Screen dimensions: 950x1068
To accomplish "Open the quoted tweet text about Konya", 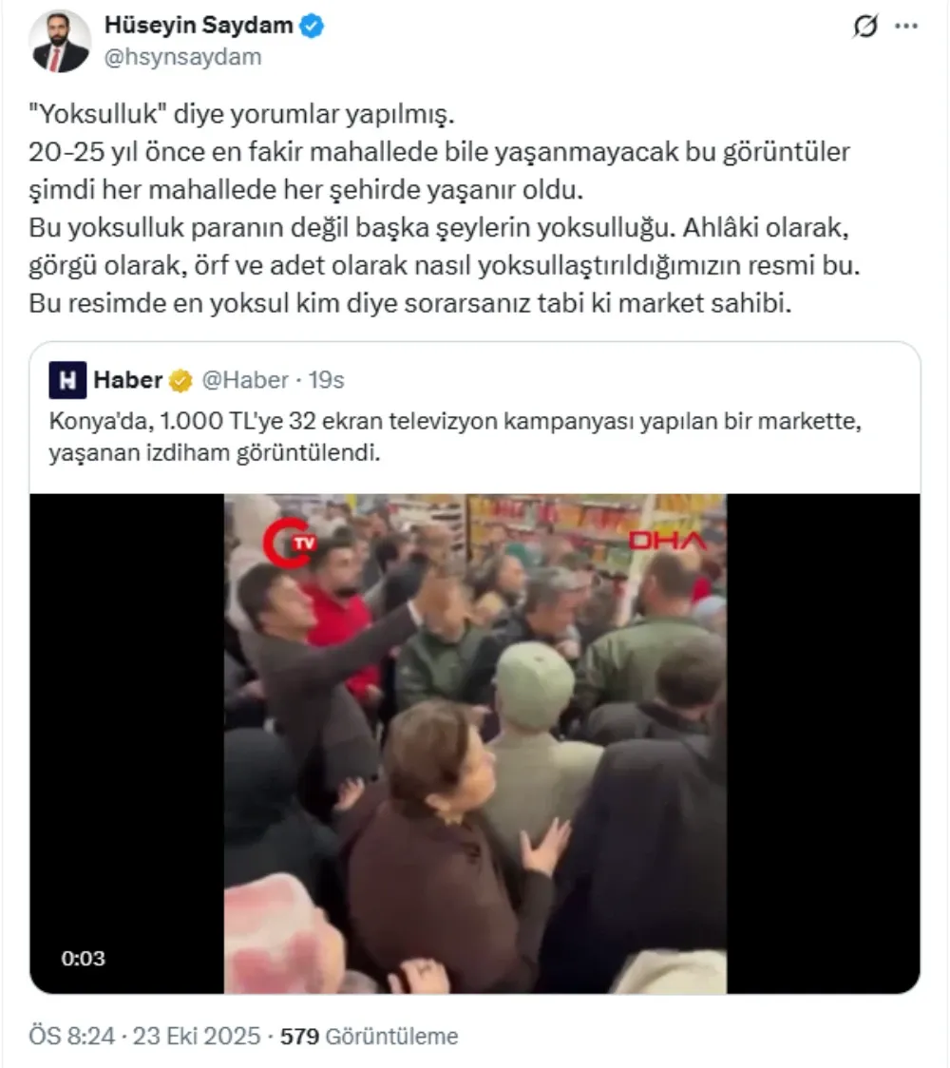I will (455, 436).
